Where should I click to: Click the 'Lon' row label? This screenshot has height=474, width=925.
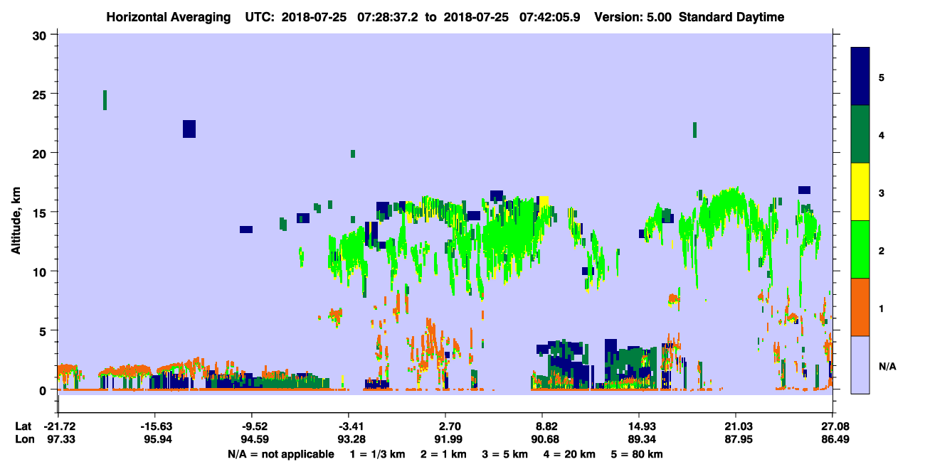pyautogui.click(x=24, y=440)
